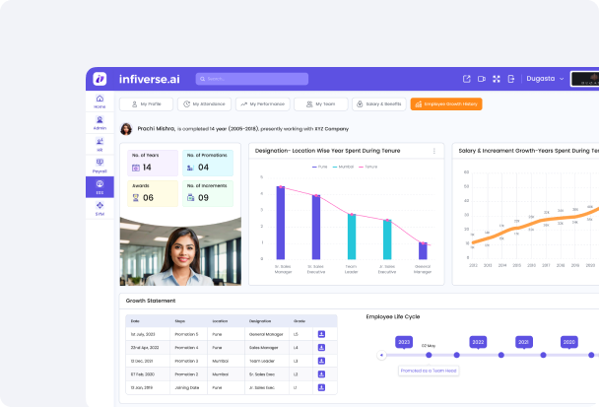Click the increments icon beside 09
Image resolution: width=599 pixels, height=407 pixels.
click(x=190, y=197)
